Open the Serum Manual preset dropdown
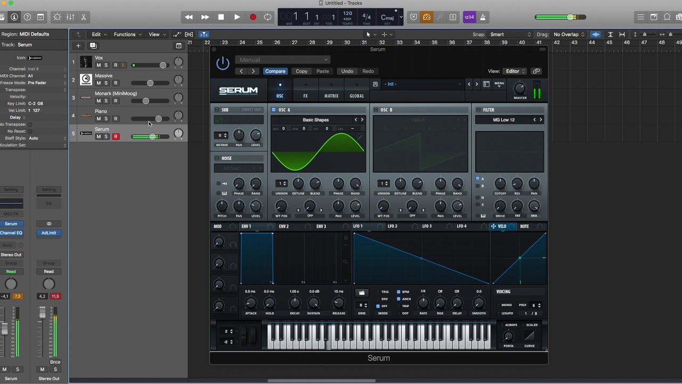This screenshot has width=682, height=384. pyautogui.click(x=282, y=60)
